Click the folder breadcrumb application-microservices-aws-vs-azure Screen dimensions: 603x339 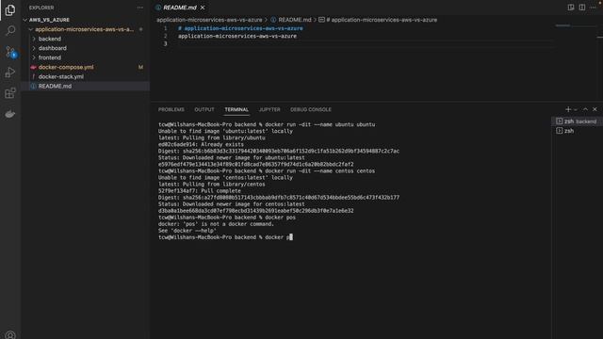[209, 20]
